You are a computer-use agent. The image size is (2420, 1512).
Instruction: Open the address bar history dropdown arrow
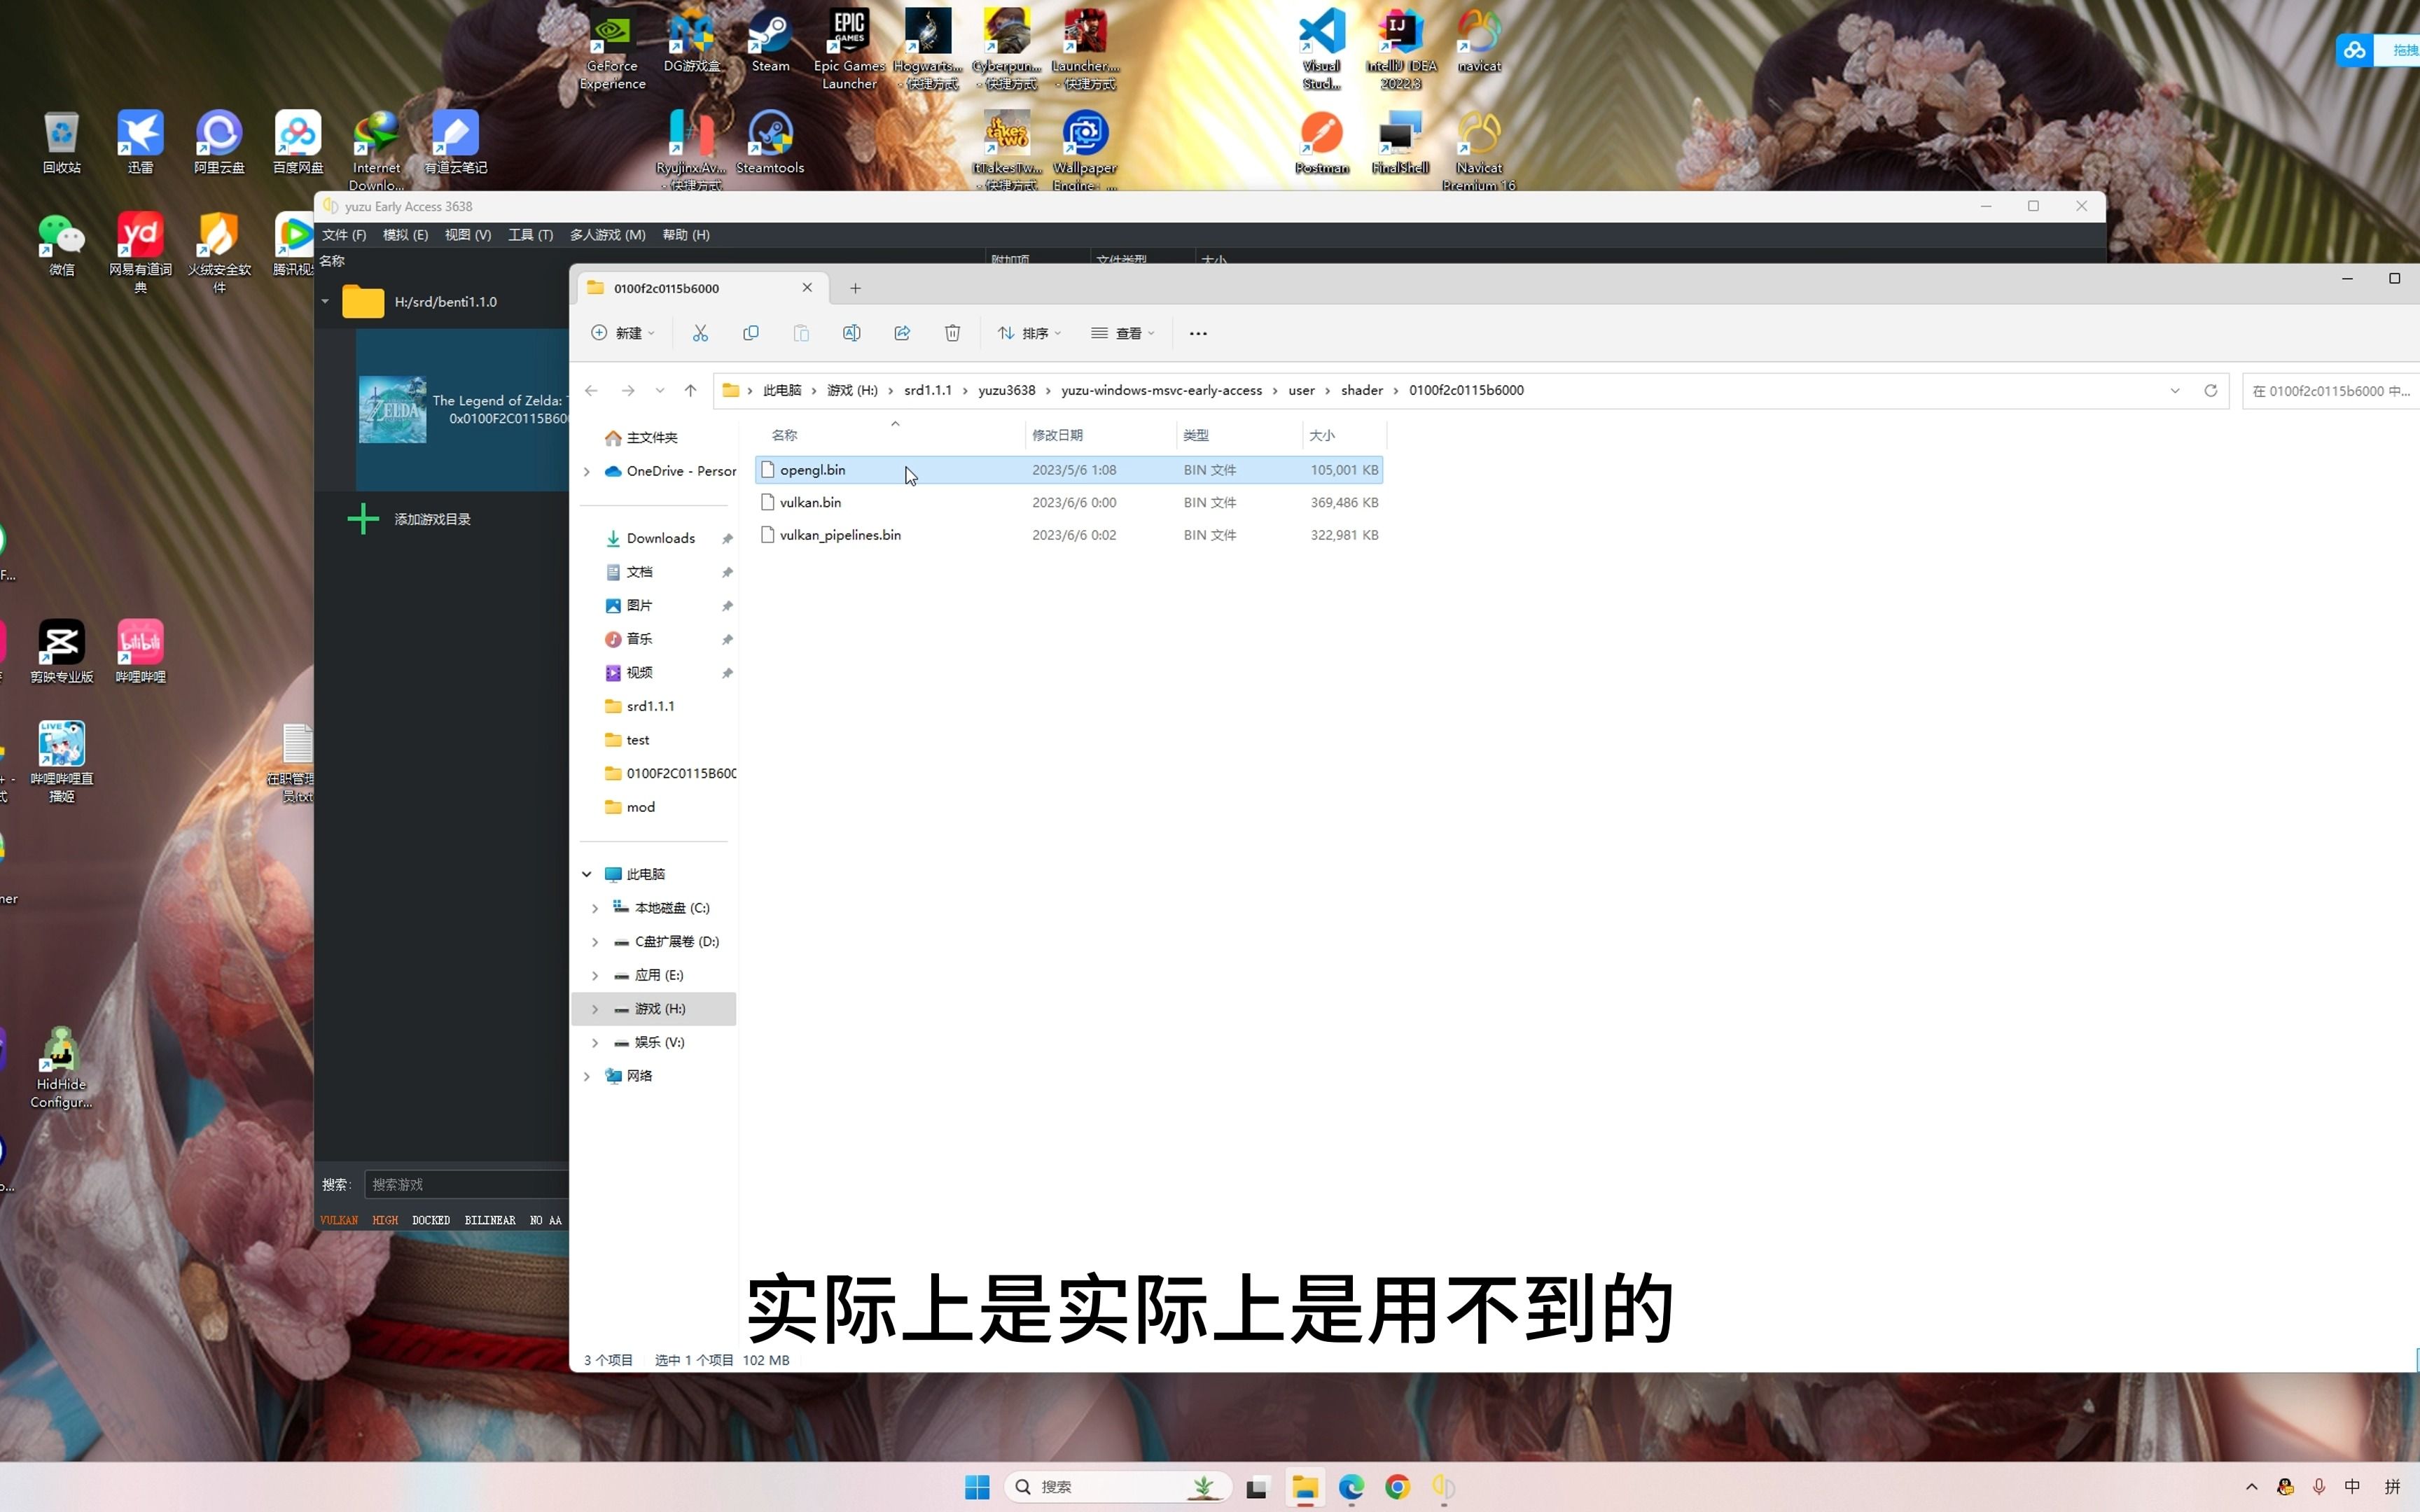pyautogui.click(x=2175, y=390)
